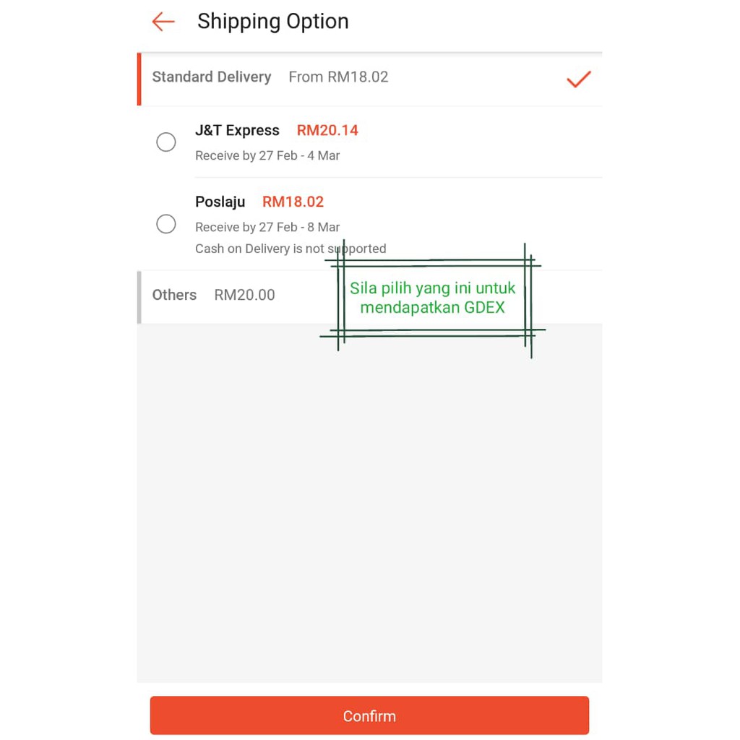Click the "From RM18.02" text

[x=338, y=77]
